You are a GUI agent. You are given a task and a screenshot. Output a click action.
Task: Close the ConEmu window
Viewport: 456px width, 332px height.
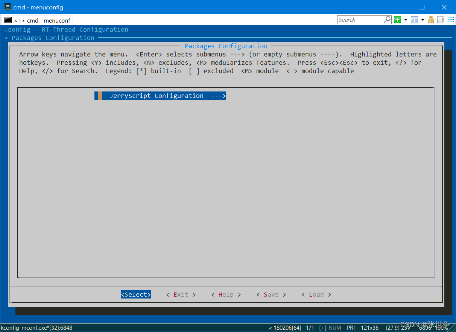444,7
